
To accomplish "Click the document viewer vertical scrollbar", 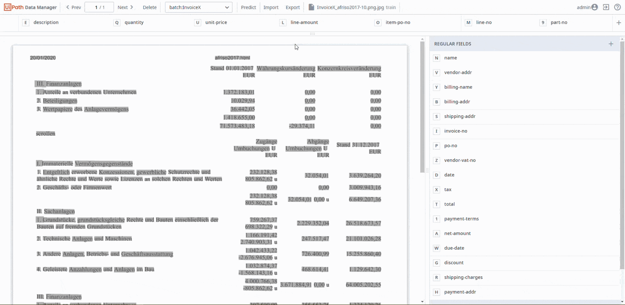I will pyautogui.click(x=422, y=107).
